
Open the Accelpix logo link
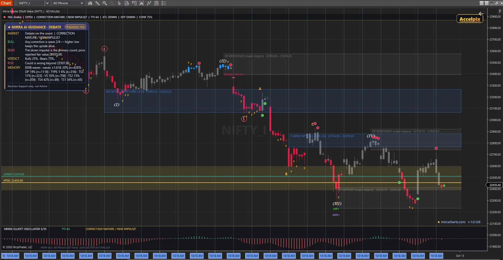point(470,19)
